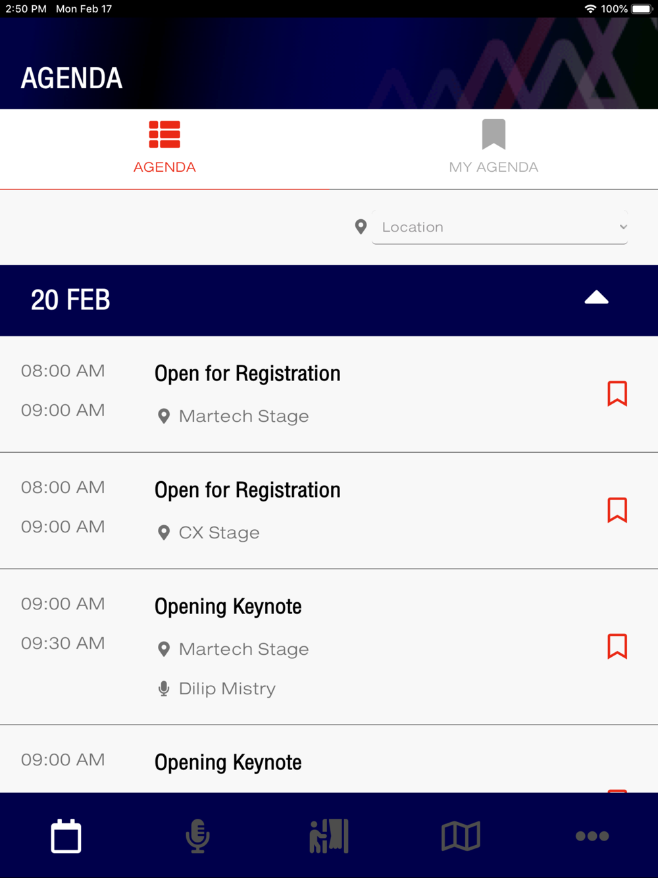The width and height of the screenshot is (658, 878).
Task: Select the AGENDA tab label
Action: point(164,167)
